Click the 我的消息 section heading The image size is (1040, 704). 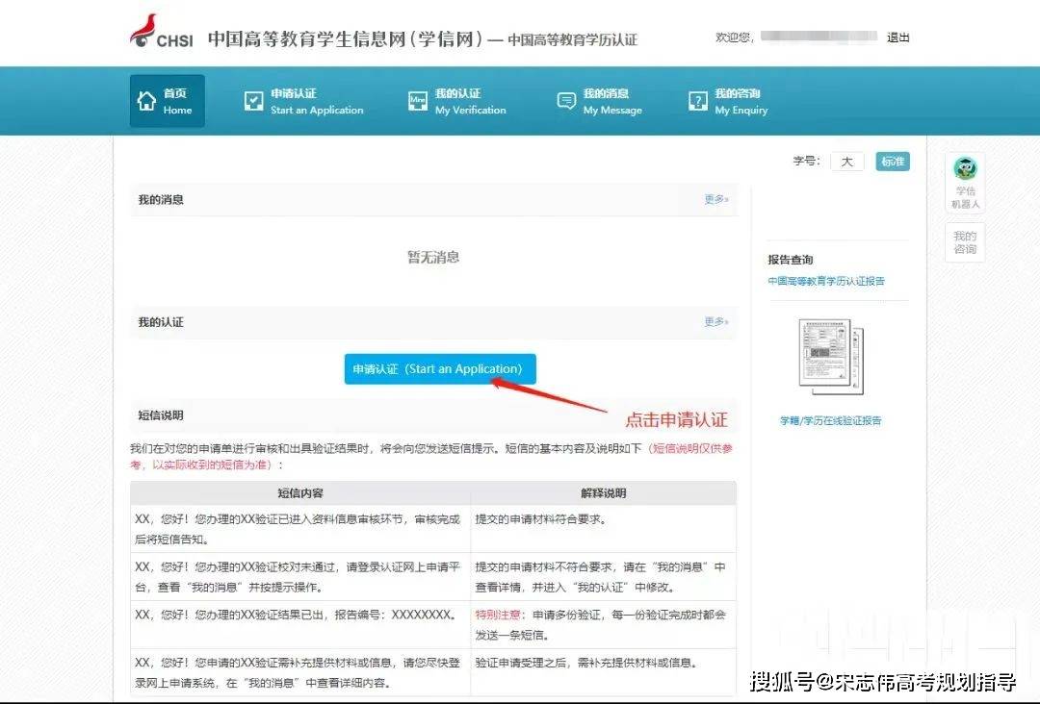pyautogui.click(x=161, y=199)
